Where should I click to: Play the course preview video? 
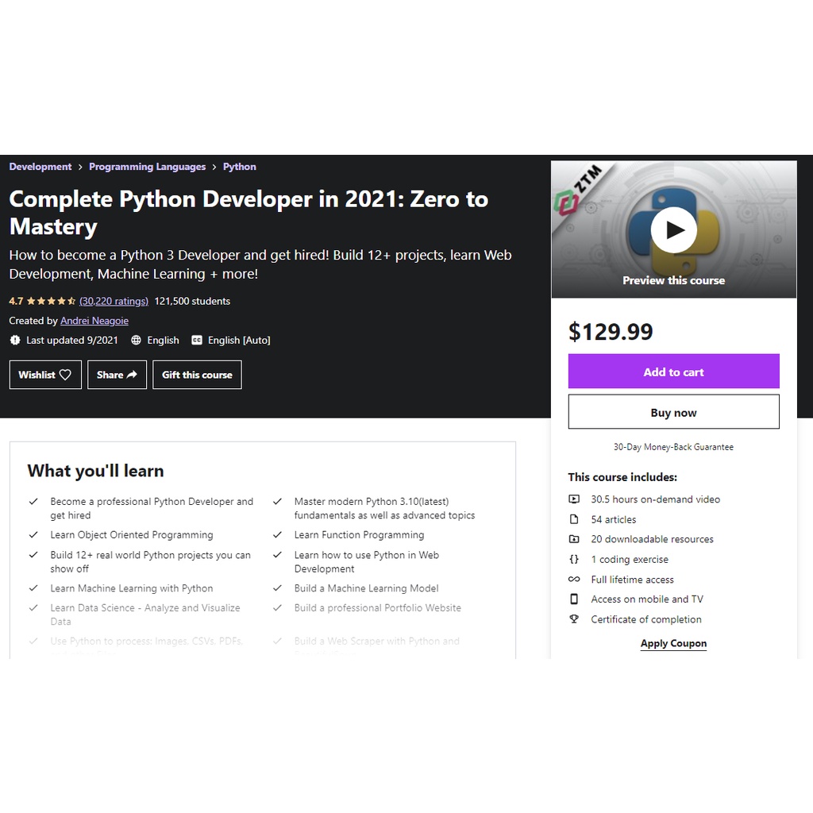(x=673, y=230)
